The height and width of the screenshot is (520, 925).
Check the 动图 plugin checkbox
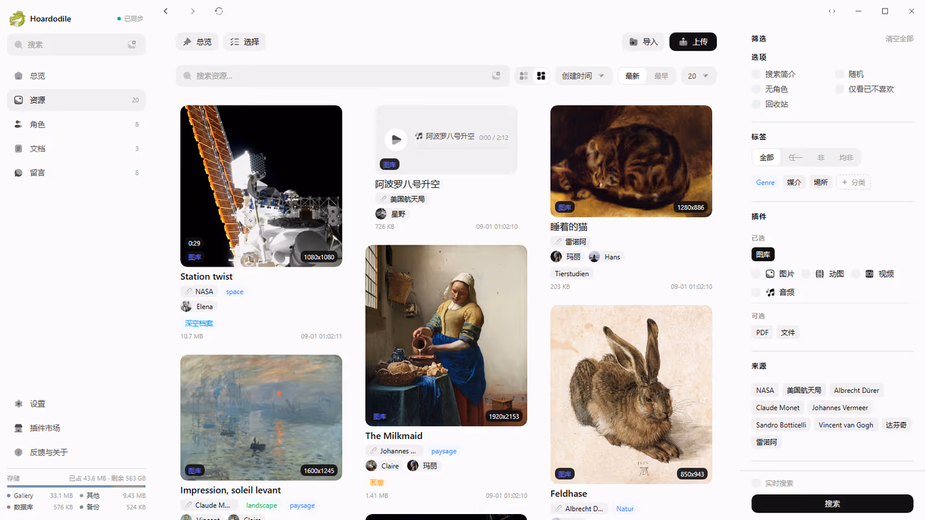(806, 274)
